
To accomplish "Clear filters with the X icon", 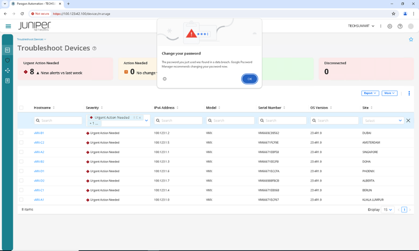I will [x=408, y=120].
